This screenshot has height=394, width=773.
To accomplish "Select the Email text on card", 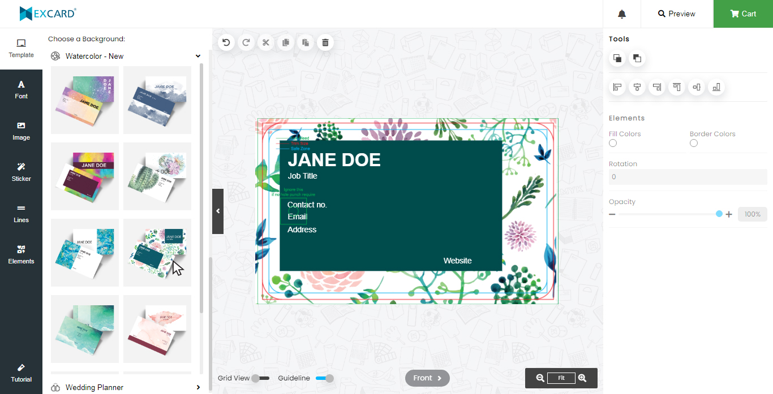I will click(297, 217).
